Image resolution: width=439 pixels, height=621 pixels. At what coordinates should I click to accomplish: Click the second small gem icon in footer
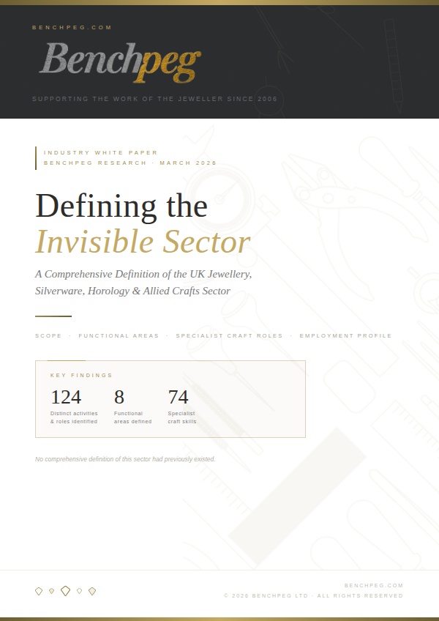click(x=51, y=591)
